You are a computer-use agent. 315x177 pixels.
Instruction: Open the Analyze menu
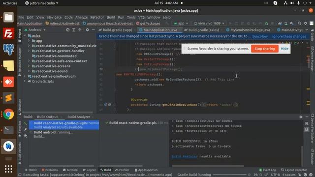pyautogui.click(x=81, y=18)
